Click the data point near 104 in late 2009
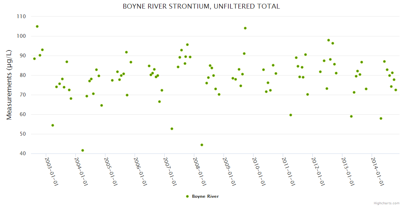 pos(245,28)
